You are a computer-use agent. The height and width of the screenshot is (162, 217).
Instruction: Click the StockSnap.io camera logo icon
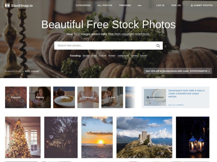(x=7, y=5)
